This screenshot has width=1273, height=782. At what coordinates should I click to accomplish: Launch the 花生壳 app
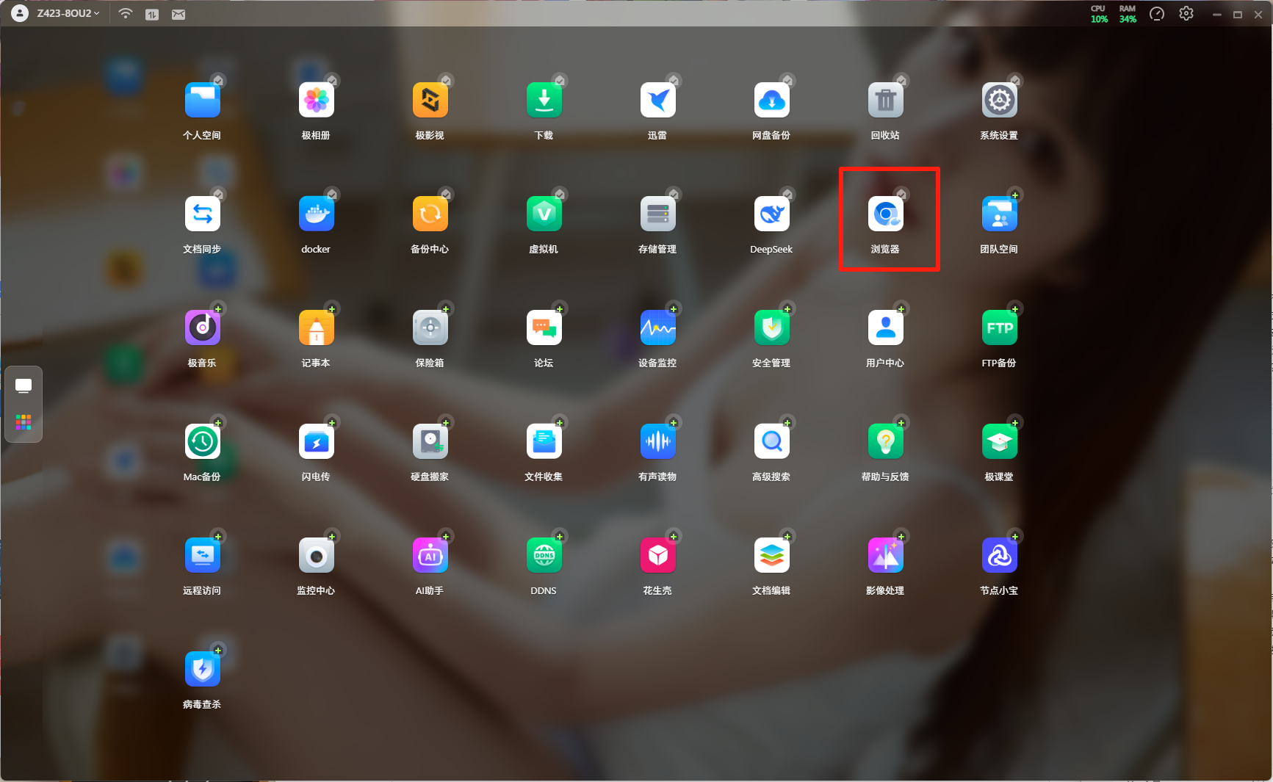click(x=658, y=555)
